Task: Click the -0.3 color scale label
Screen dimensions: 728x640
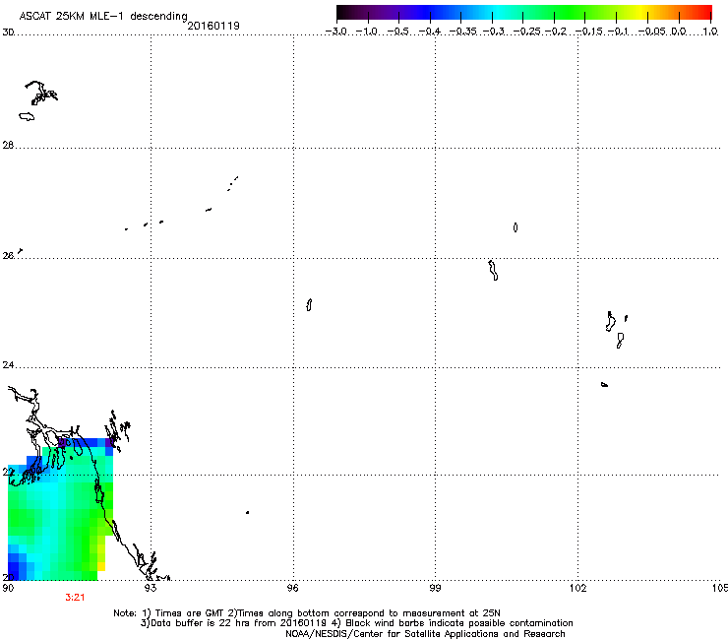Action: pos(494,32)
